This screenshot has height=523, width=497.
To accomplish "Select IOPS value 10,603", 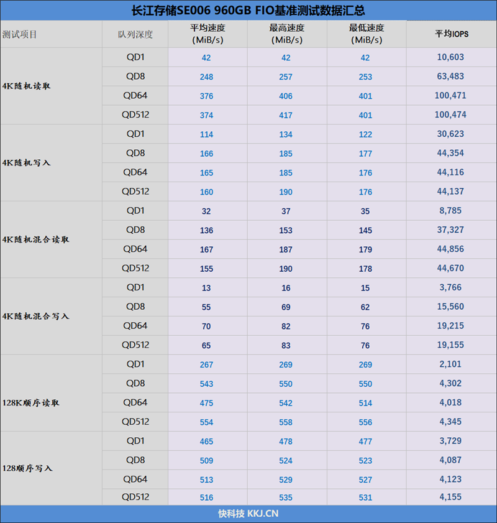I will 450,57.
